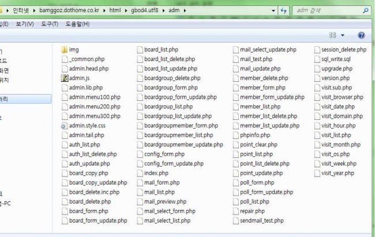Select the _common.php file icon
The width and height of the screenshot is (375, 237).
[65, 59]
